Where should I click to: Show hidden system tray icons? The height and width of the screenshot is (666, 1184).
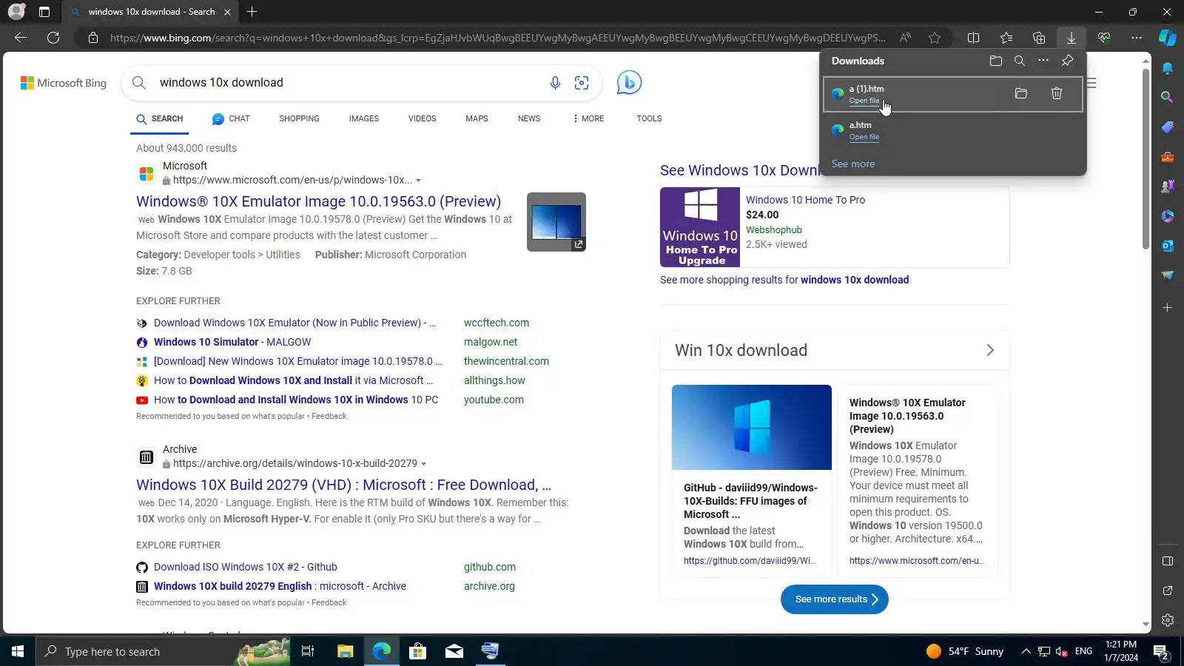(1026, 651)
